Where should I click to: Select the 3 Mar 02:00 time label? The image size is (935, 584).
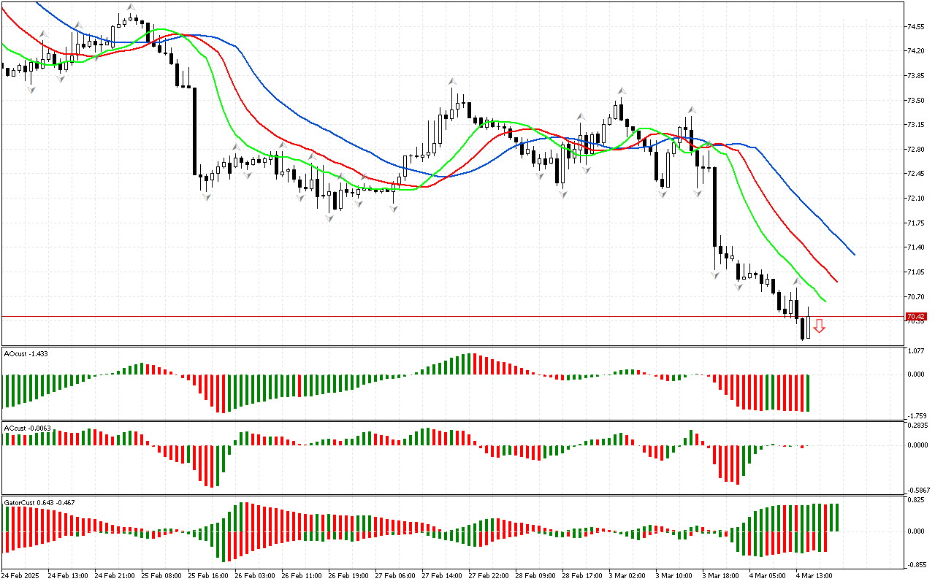(x=629, y=575)
